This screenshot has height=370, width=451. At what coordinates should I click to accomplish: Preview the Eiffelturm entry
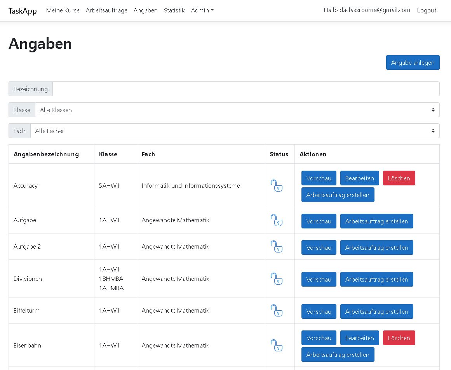click(x=319, y=311)
